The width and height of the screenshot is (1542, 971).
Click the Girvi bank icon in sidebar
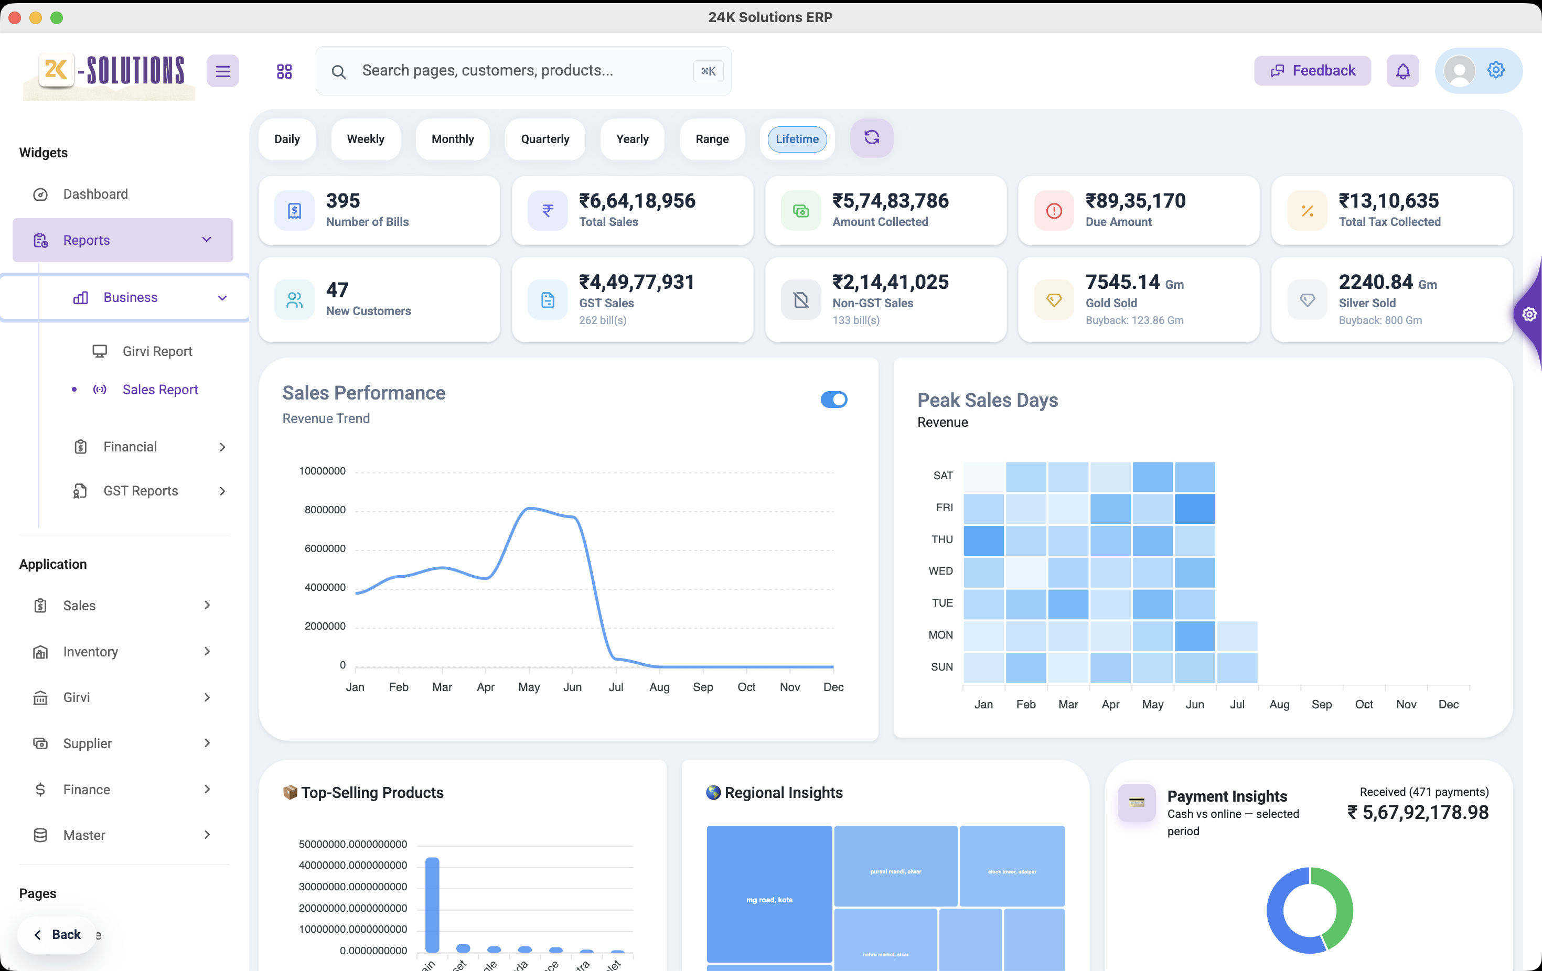40,698
